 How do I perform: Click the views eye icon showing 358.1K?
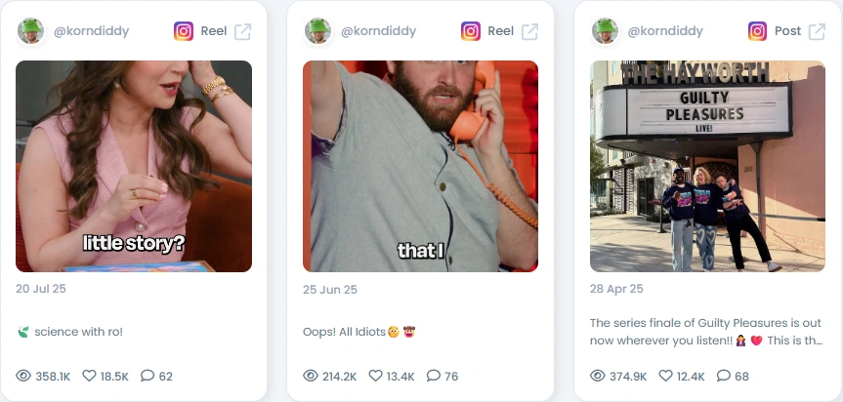pos(23,376)
